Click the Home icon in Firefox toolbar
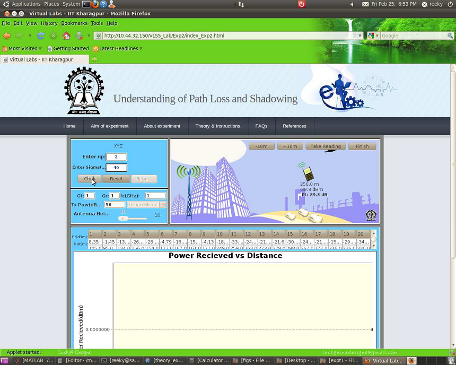456x365 pixels. [66, 36]
